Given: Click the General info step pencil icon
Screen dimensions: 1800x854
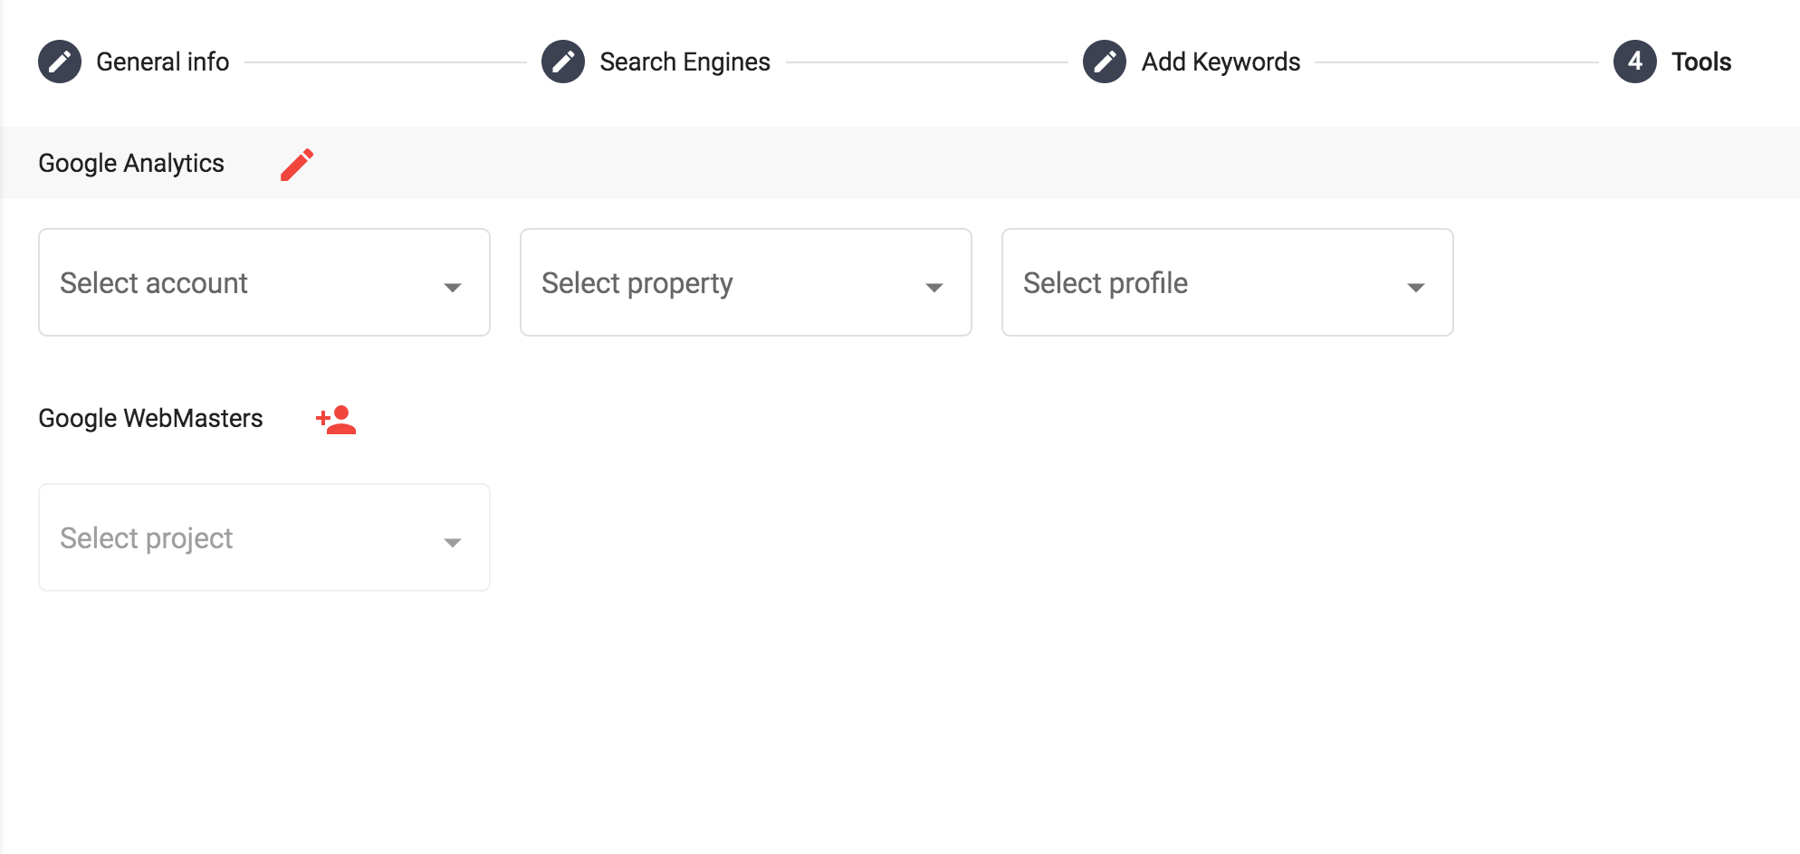Looking at the screenshot, I should [x=60, y=62].
